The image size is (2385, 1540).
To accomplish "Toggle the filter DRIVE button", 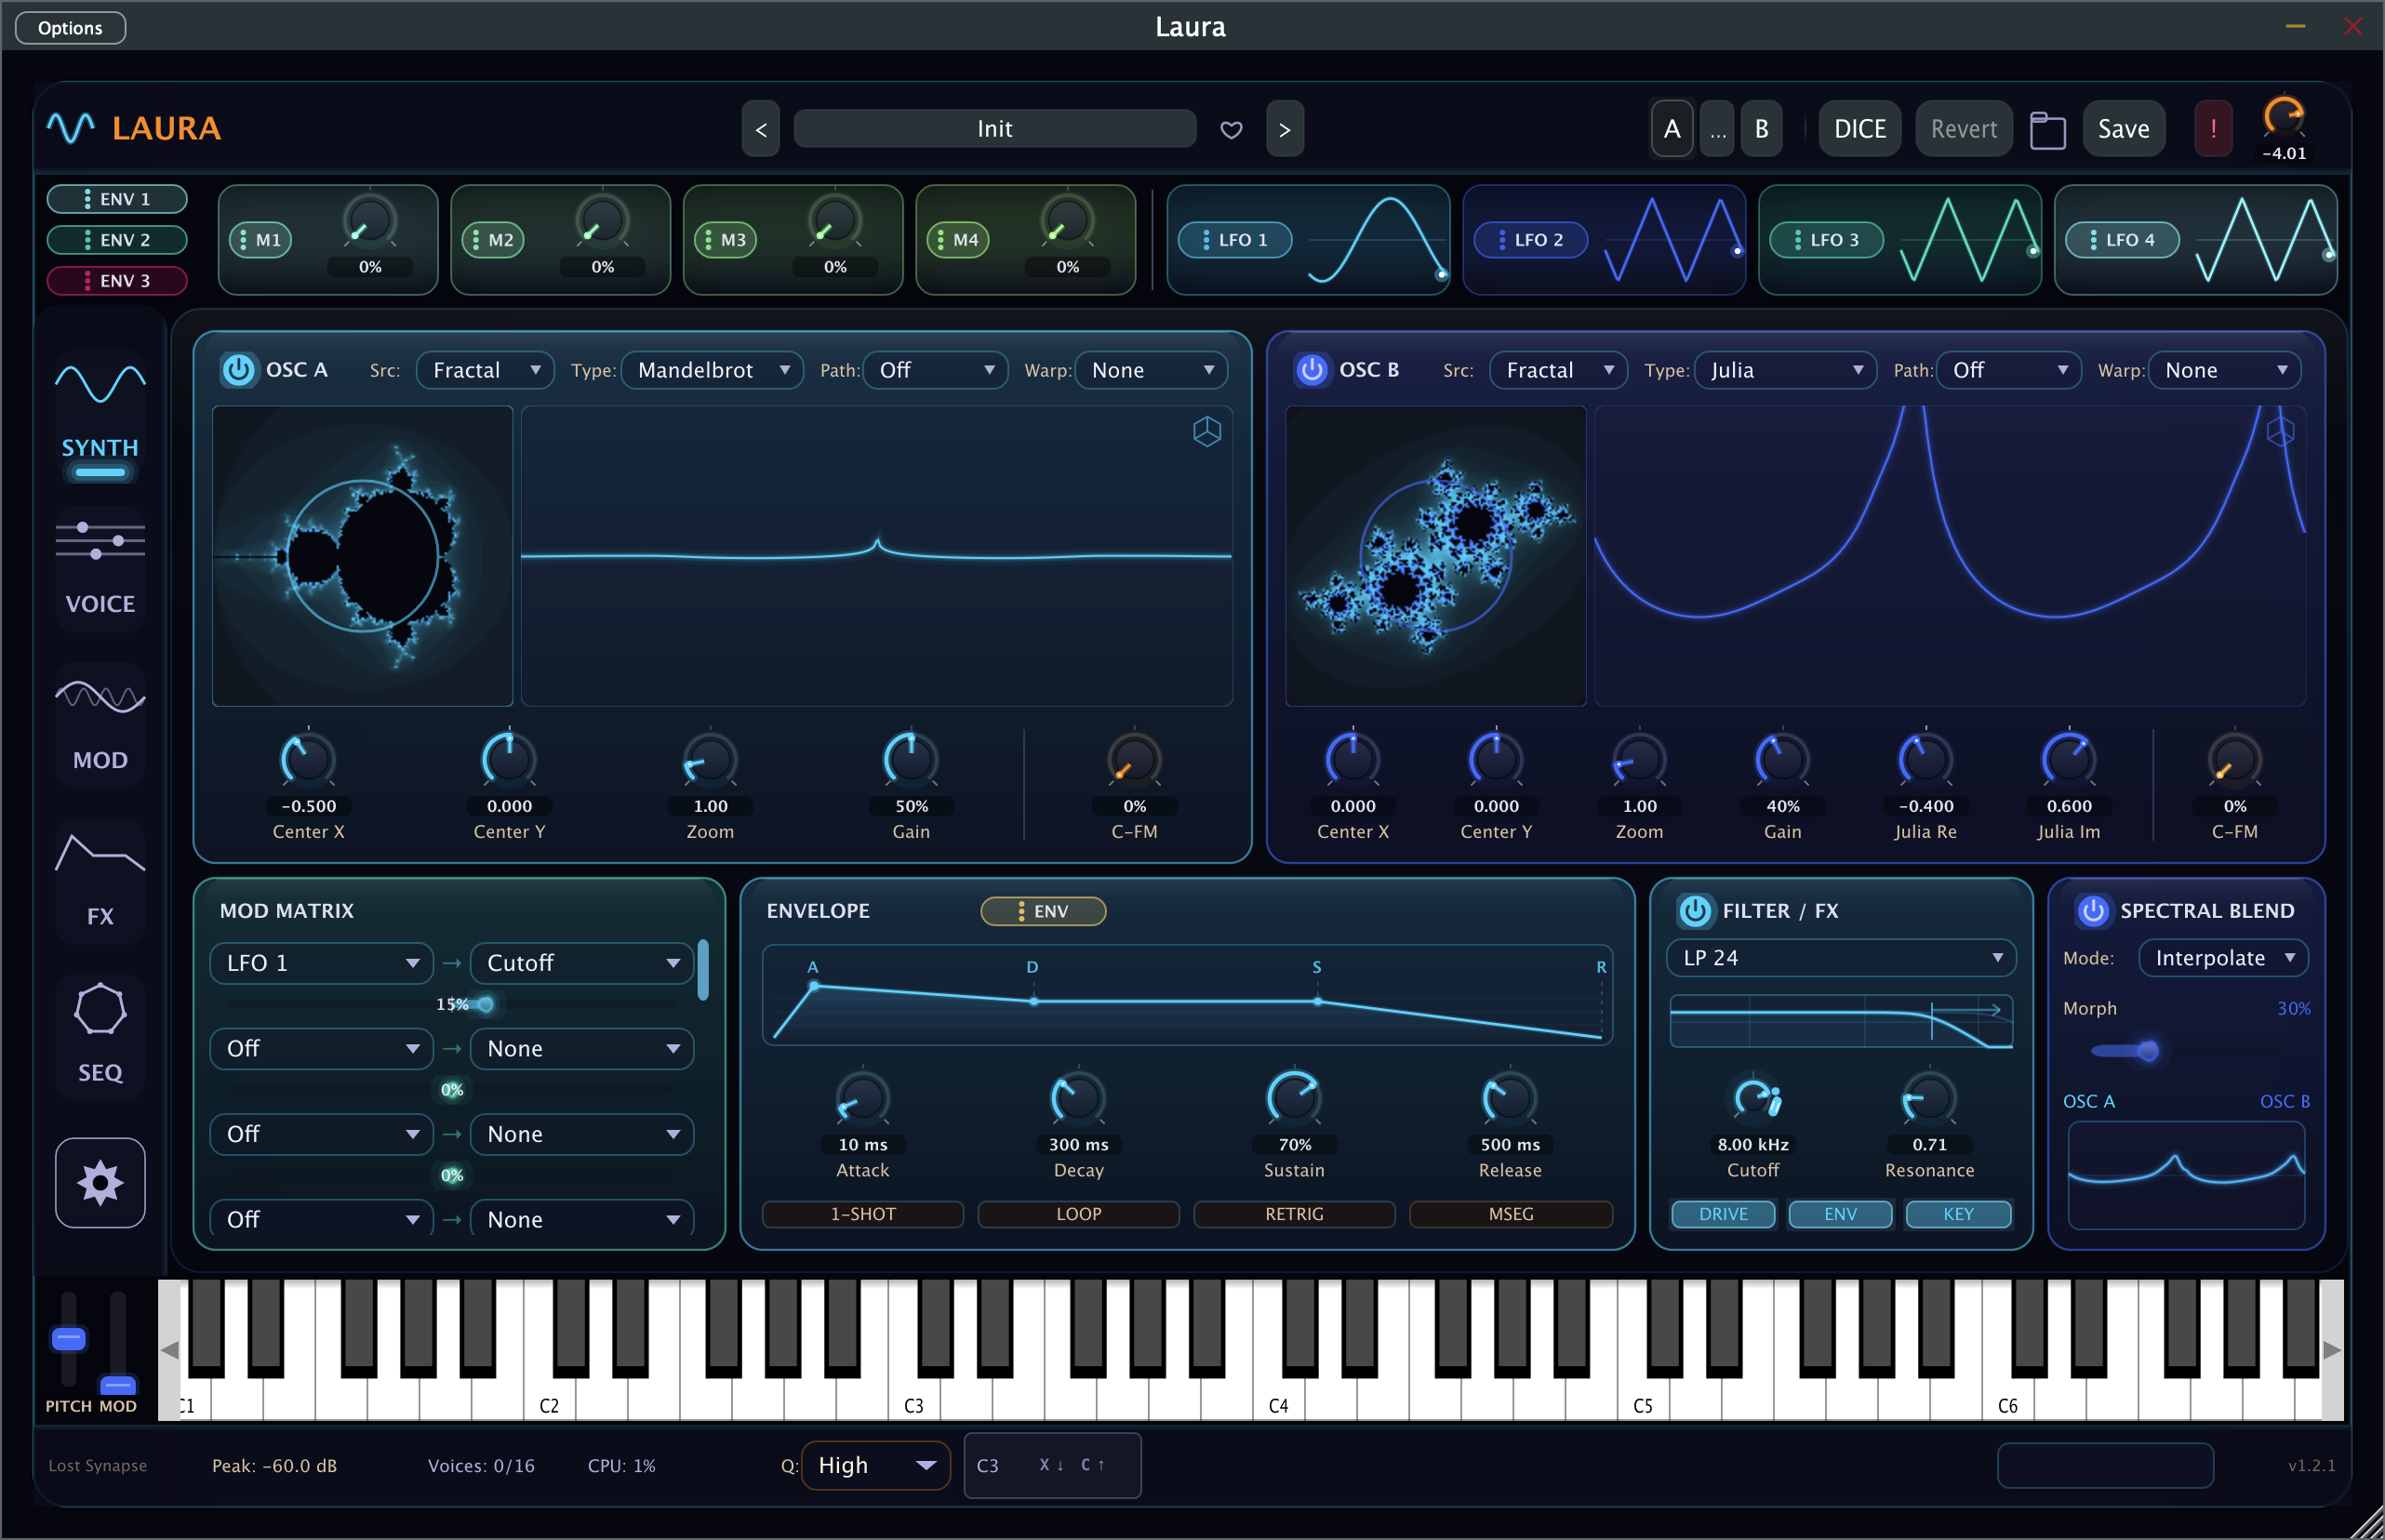I will pyautogui.click(x=1723, y=1214).
